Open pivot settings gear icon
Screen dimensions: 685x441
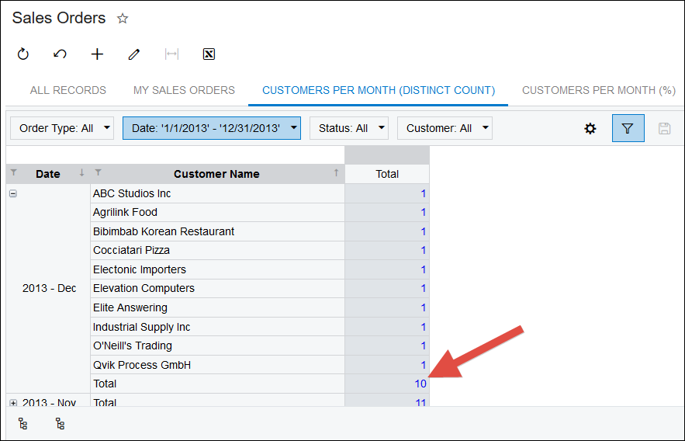point(590,128)
